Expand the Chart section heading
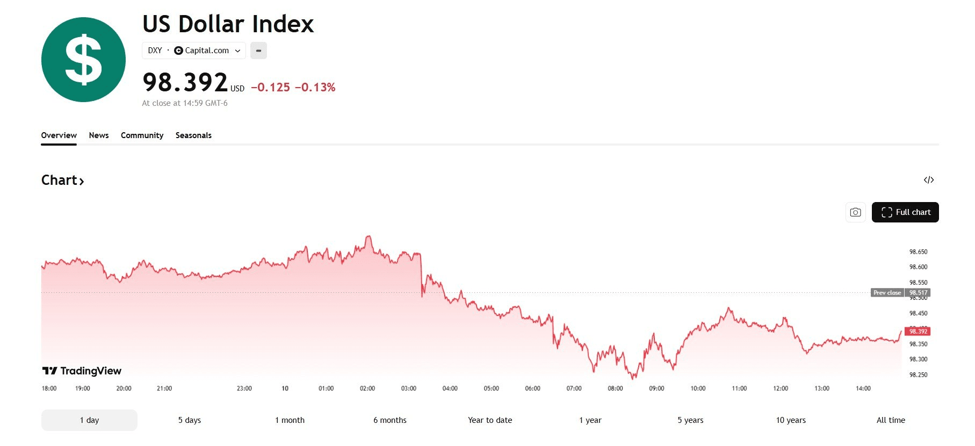Screen dimensions: 975x446 62,180
